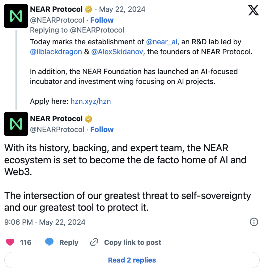
Task: Open the top @NEARProtocol handle
Action: 57,20
